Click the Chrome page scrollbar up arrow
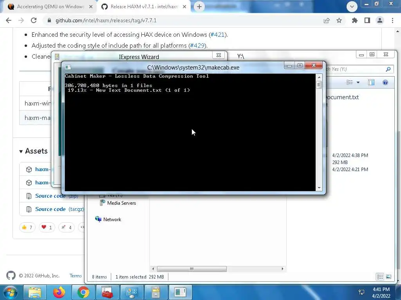 click(398, 31)
